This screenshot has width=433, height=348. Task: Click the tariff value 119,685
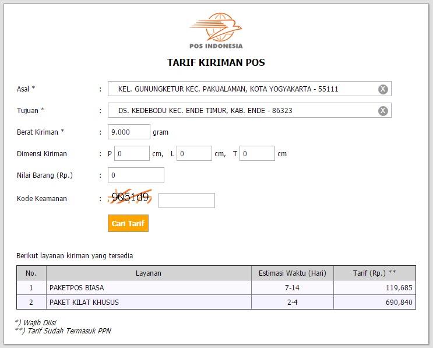click(x=399, y=288)
